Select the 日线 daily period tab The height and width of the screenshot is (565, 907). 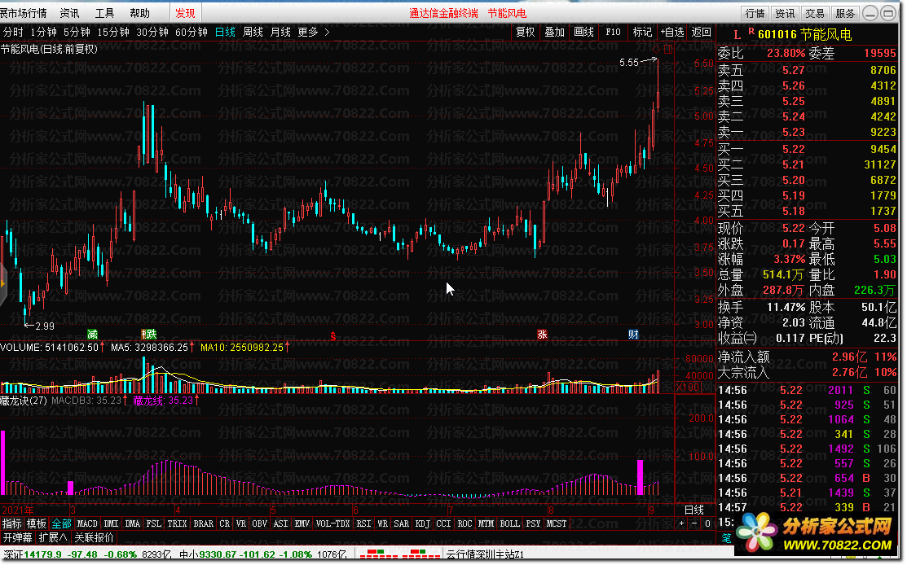pos(225,32)
